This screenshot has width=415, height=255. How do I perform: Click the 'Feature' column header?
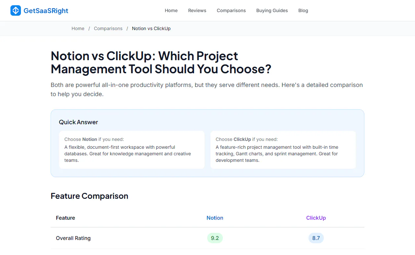pos(65,218)
